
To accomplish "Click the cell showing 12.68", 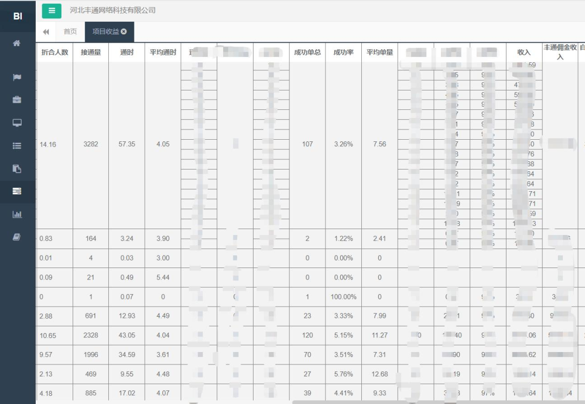I will 380,374.
